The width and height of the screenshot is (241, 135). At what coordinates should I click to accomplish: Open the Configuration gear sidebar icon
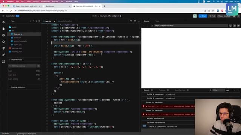point(3,42)
